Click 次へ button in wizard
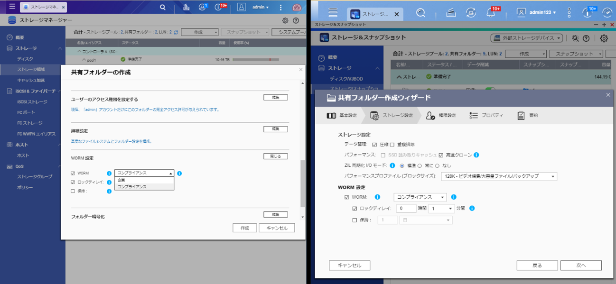The width and height of the screenshot is (616, 284). click(580, 266)
